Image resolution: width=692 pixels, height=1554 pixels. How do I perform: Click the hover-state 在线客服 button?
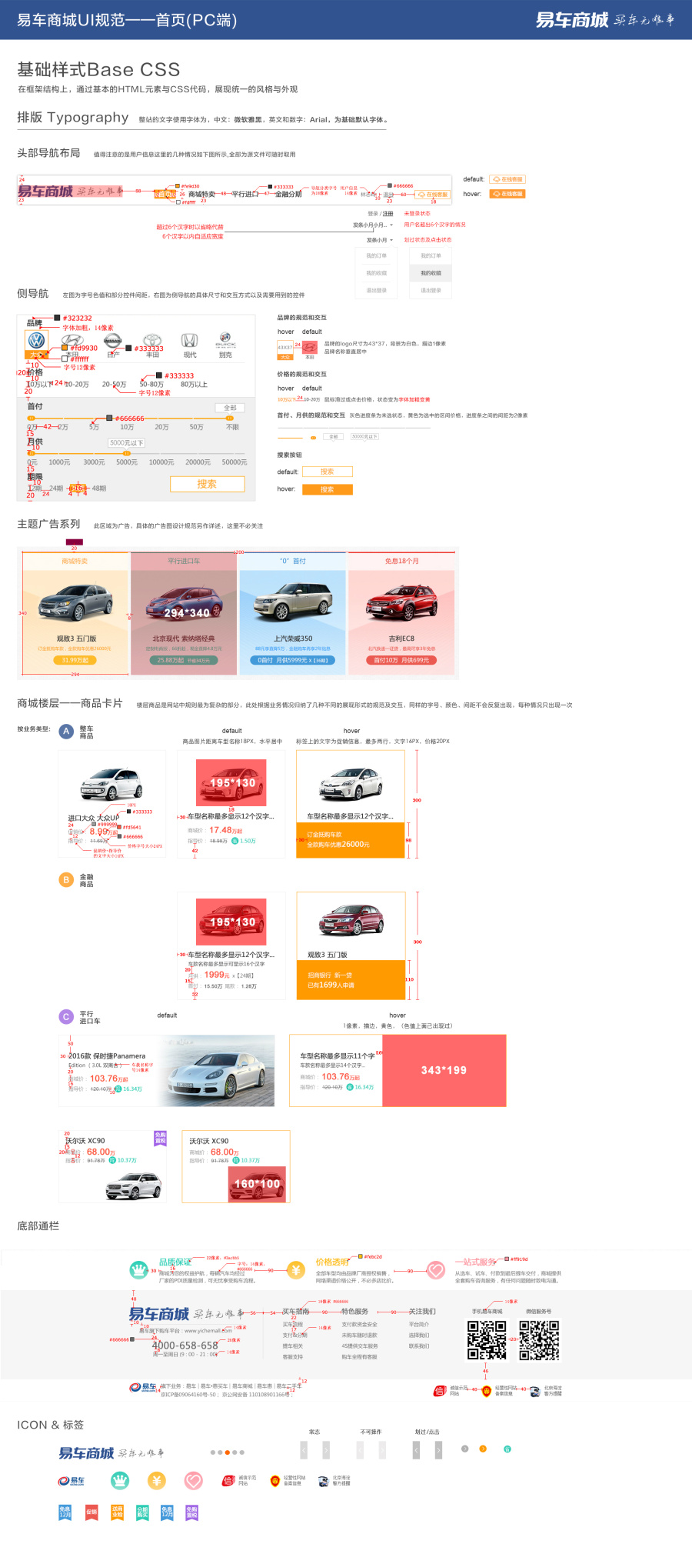pos(507,194)
